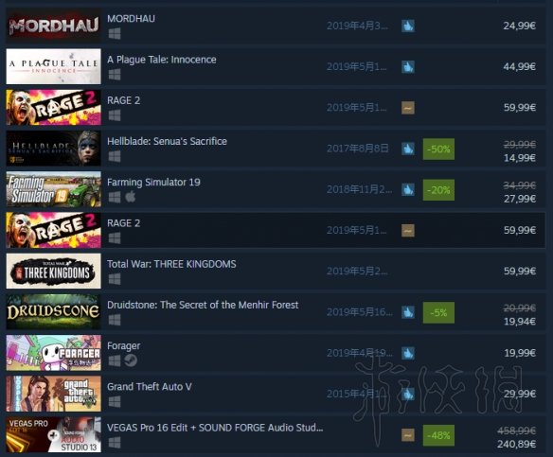Select the highlighted second RAGE 2 row title

click(x=123, y=223)
